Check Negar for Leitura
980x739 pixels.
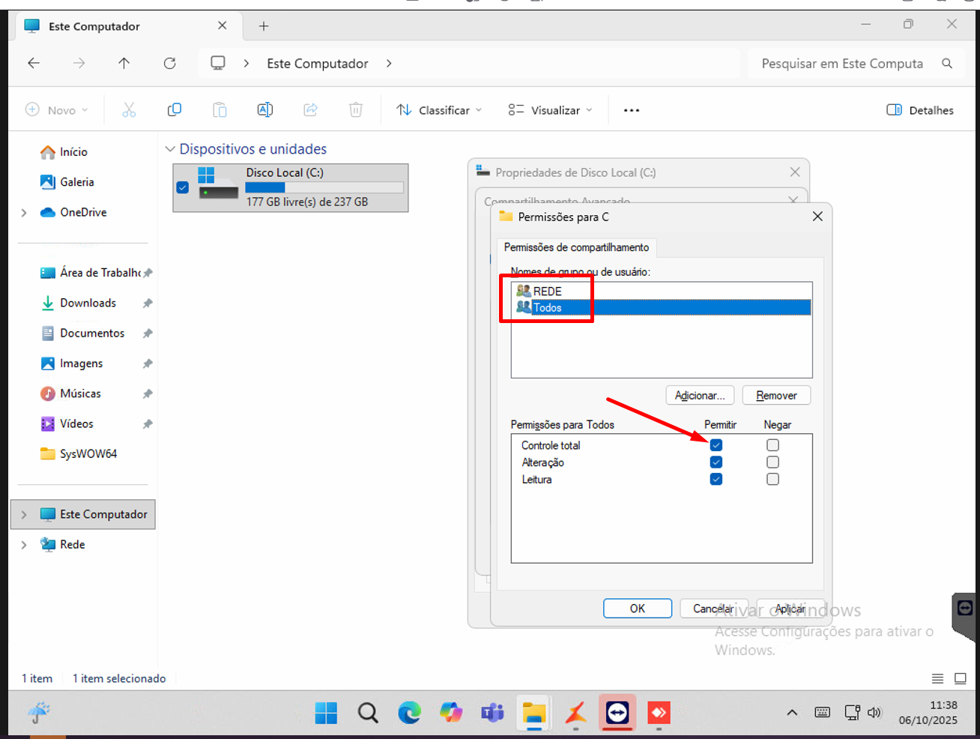pos(772,480)
